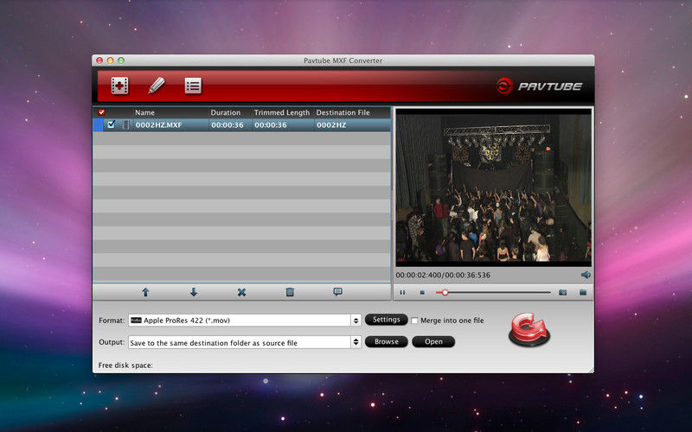Start conversion with red Convert button

pyautogui.click(x=529, y=329)
